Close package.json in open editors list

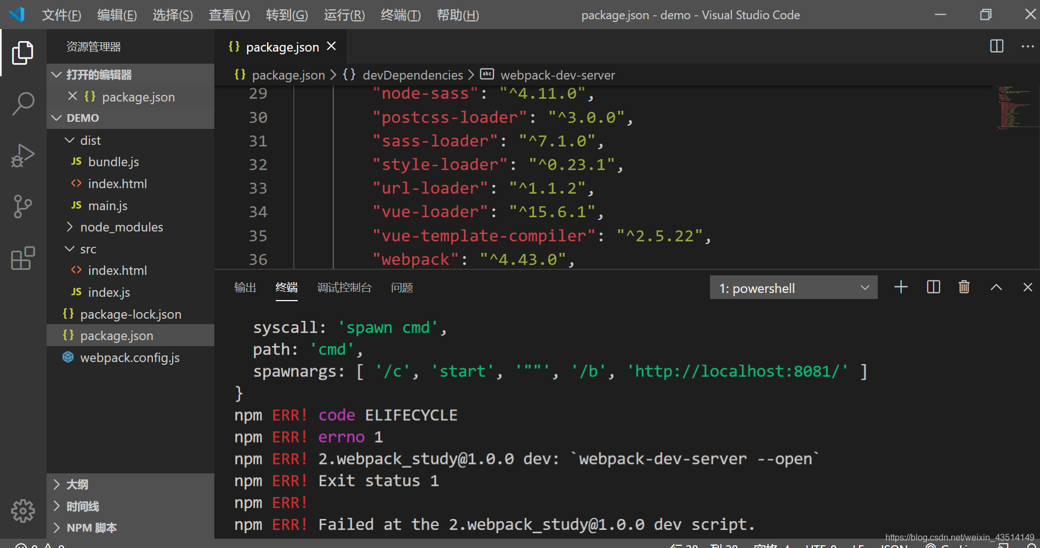click(x=72, y=96)
